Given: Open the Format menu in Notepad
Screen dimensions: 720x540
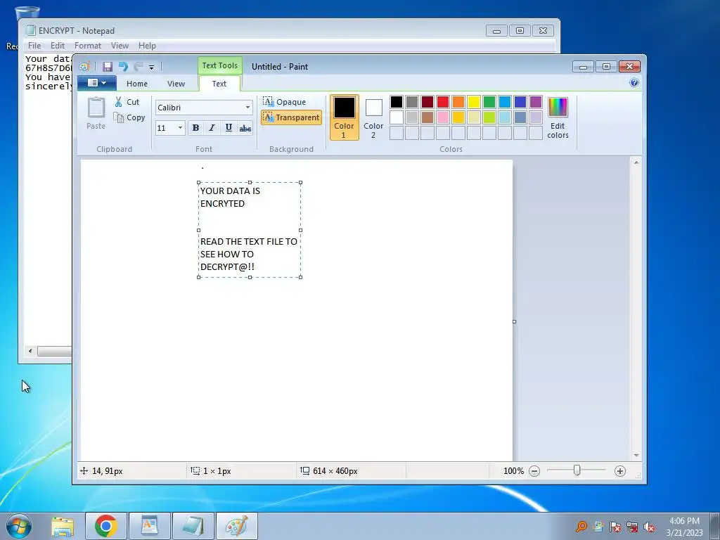Looking at the screenshot, I should pyautogui.click(x=88, y=46).
